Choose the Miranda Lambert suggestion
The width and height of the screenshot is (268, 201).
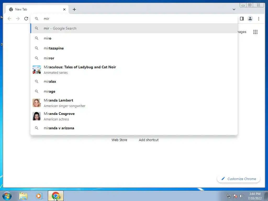pos(134,103)
